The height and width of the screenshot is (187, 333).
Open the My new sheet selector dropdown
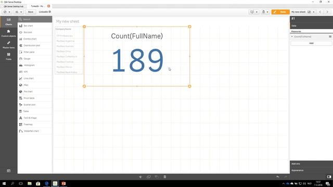303,12
